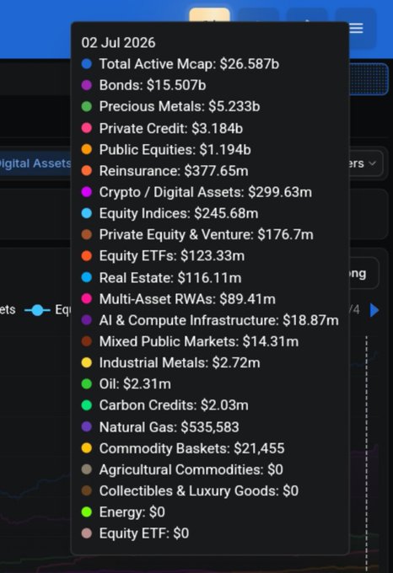Click the orange dot beside Public Equities

(x=87, y=149)
